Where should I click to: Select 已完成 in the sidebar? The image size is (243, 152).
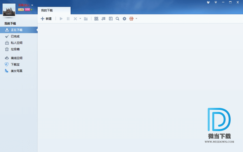[x=15, y=36]
